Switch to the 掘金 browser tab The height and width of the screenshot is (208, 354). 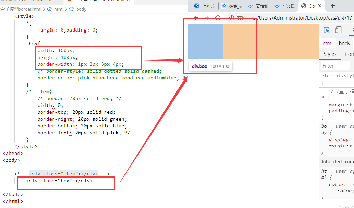coord(232,6)
